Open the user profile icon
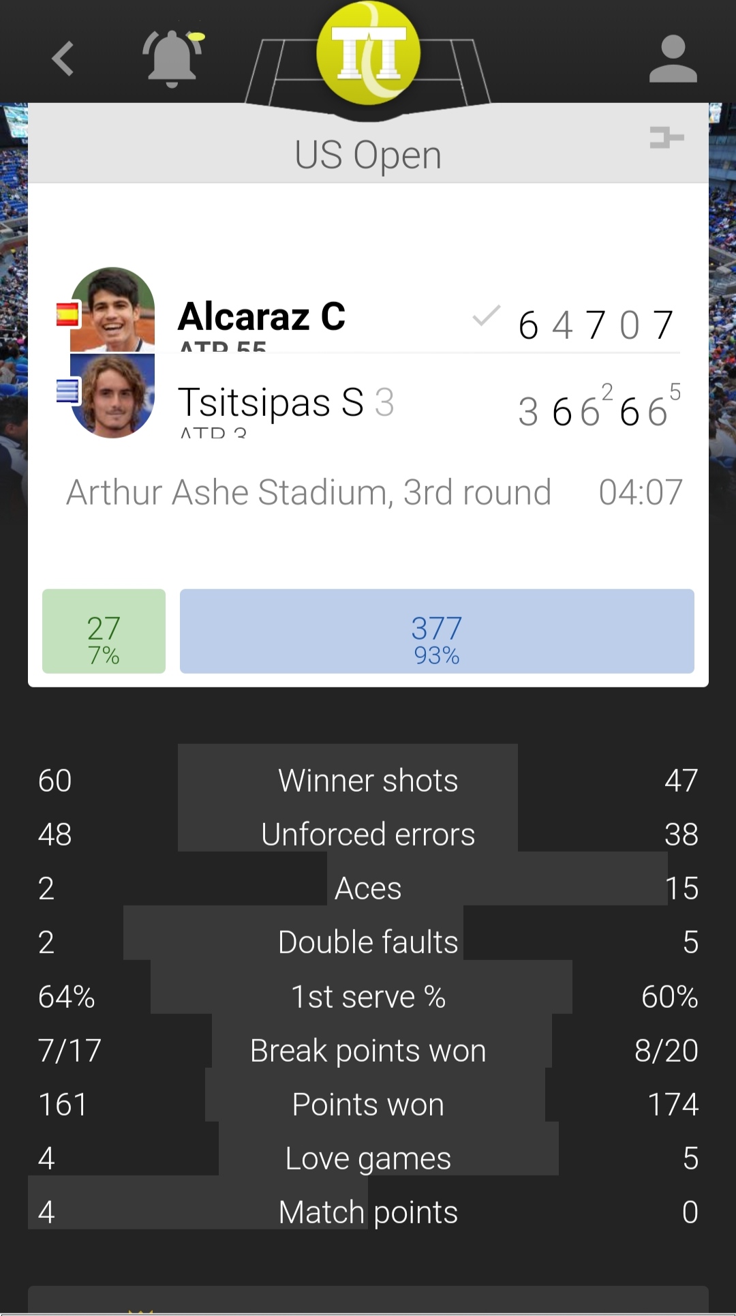The height and width of the screenshot is (1316, 736). tap(673, 59)
